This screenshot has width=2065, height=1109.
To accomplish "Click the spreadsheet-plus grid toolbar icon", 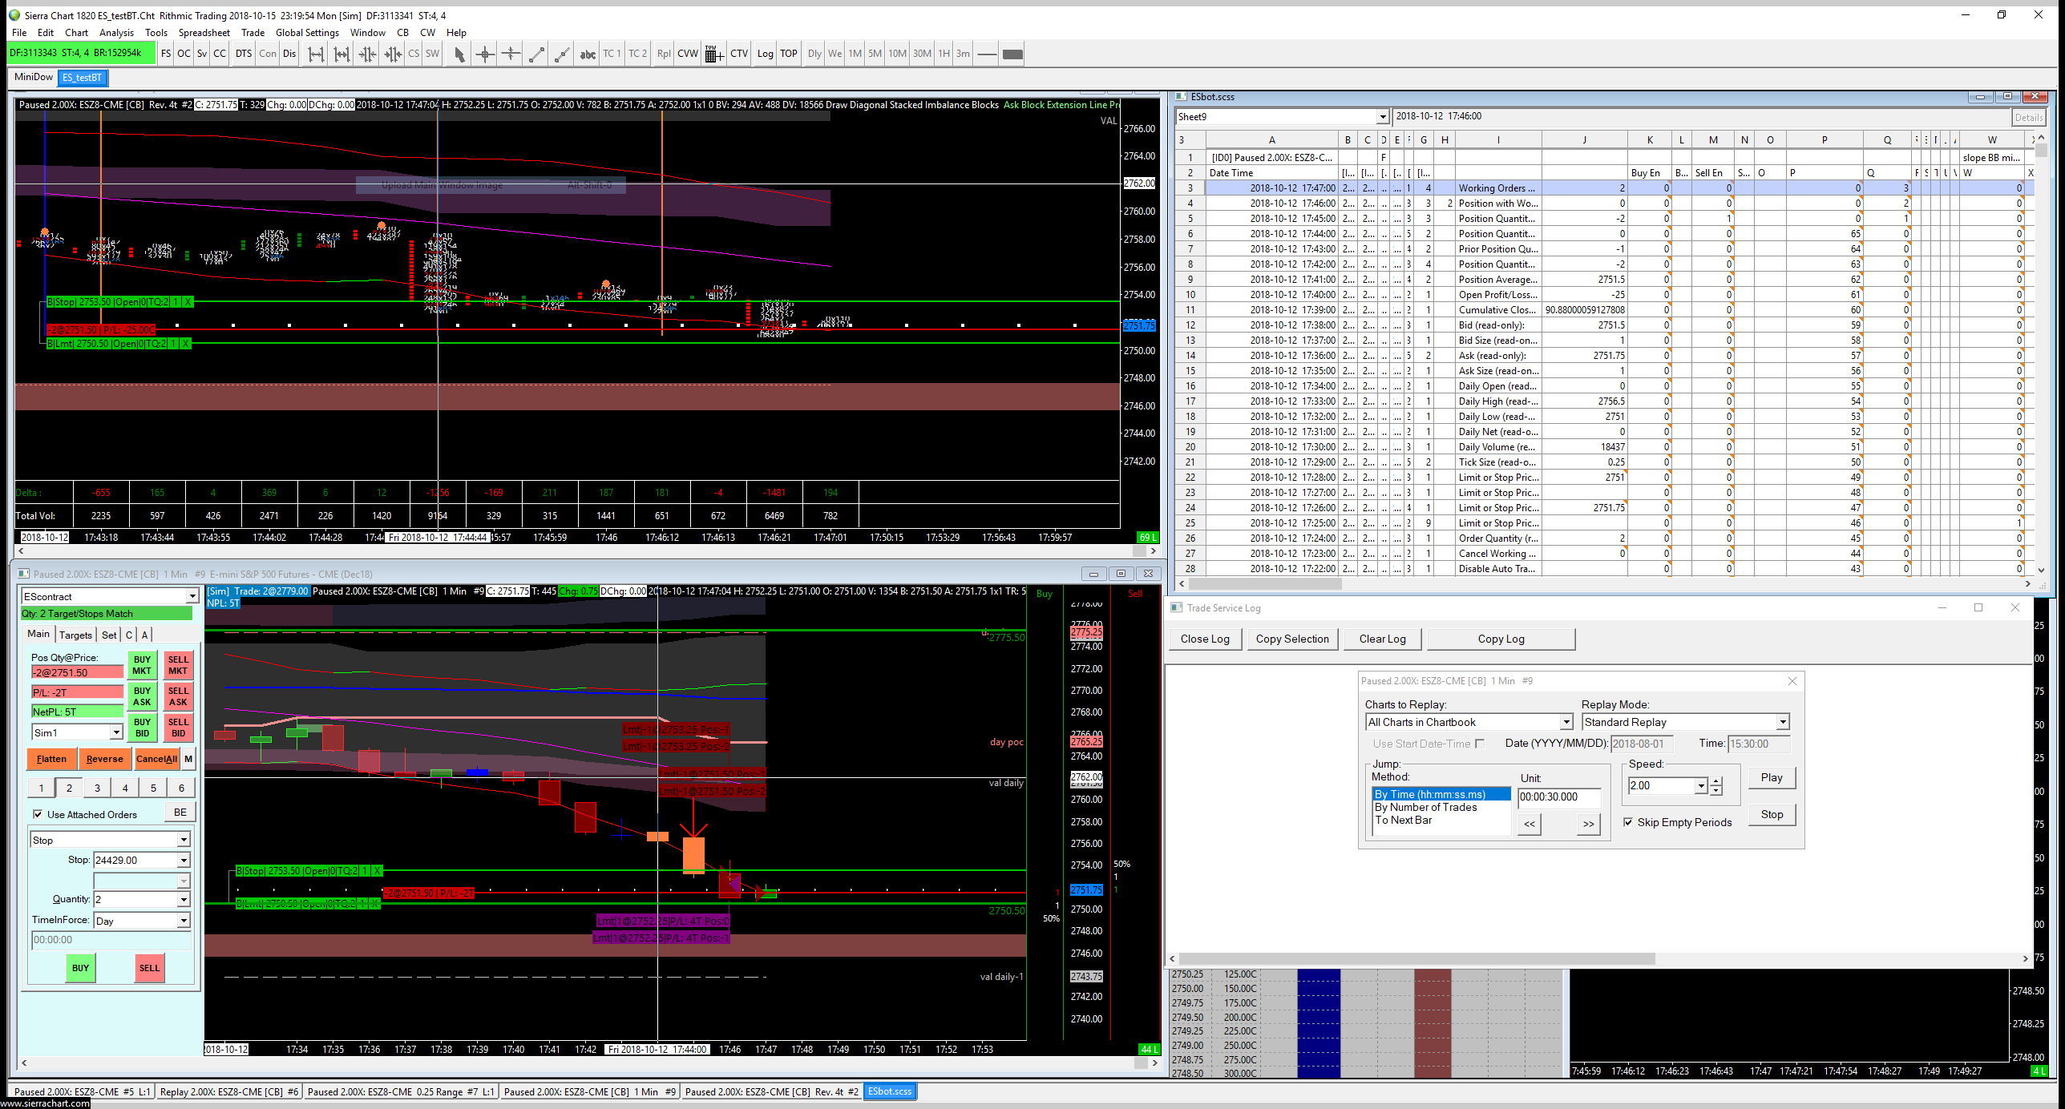I will click(x=713, y=54).
